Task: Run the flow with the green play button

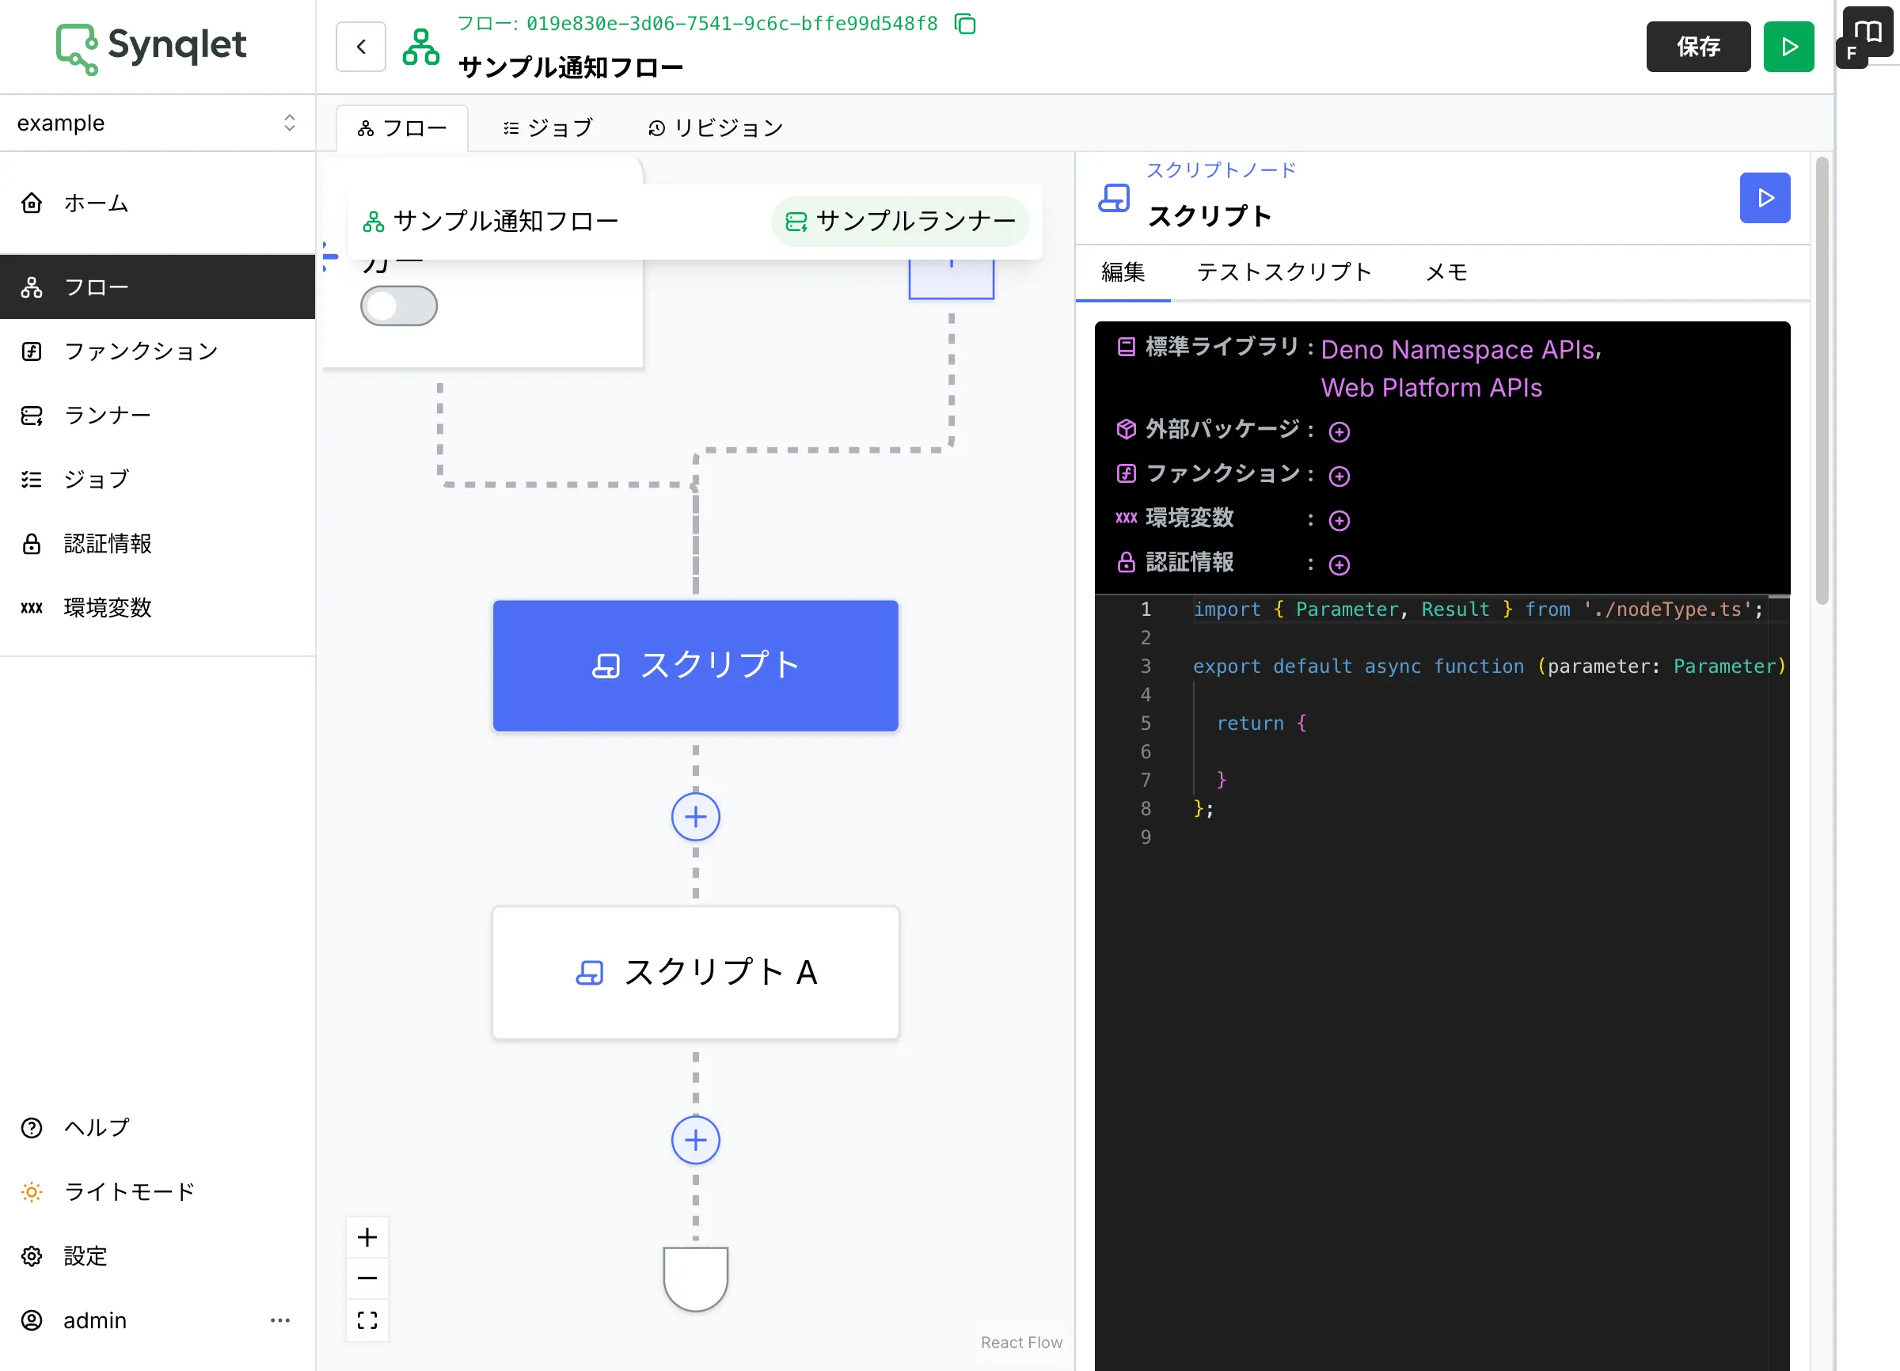Action: pyautogui.click(x=1788, y=47)
